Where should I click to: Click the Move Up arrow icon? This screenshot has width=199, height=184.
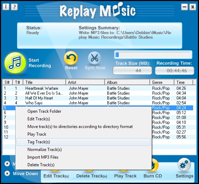[7, 164]
